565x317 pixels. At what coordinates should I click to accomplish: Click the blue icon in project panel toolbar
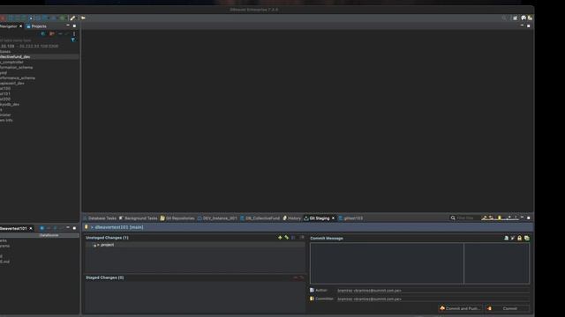coord(41,228)
